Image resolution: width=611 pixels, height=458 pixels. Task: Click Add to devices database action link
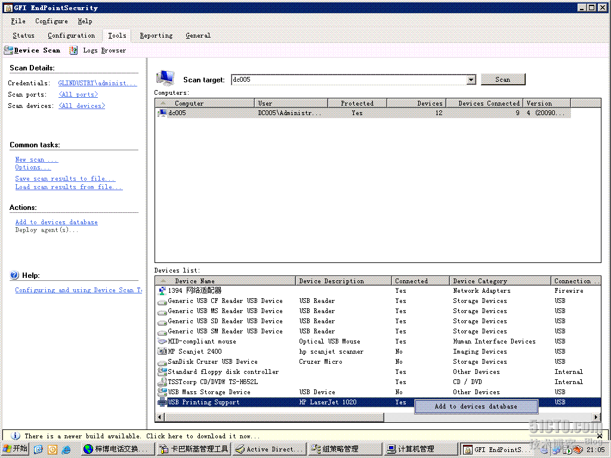(x=56, y=222)
